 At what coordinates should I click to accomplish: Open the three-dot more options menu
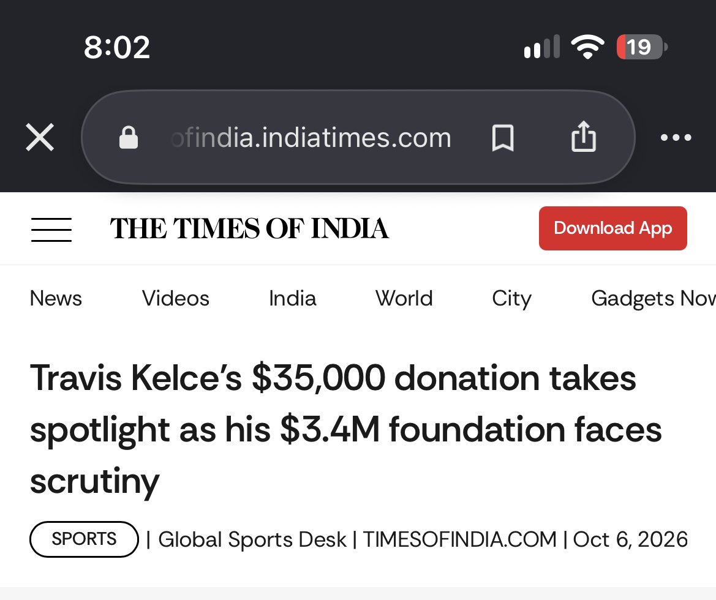pos(676,137)
